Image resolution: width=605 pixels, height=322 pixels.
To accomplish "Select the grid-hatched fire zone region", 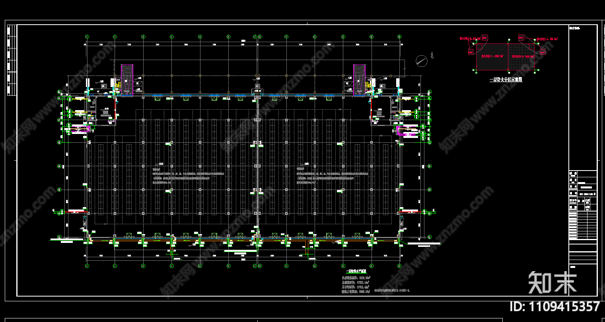I will pos(521,56).
